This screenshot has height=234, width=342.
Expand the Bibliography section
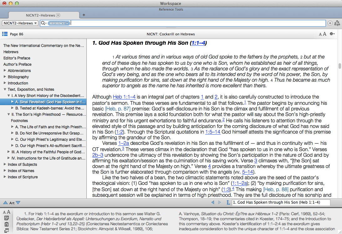[x=5, y=77]
